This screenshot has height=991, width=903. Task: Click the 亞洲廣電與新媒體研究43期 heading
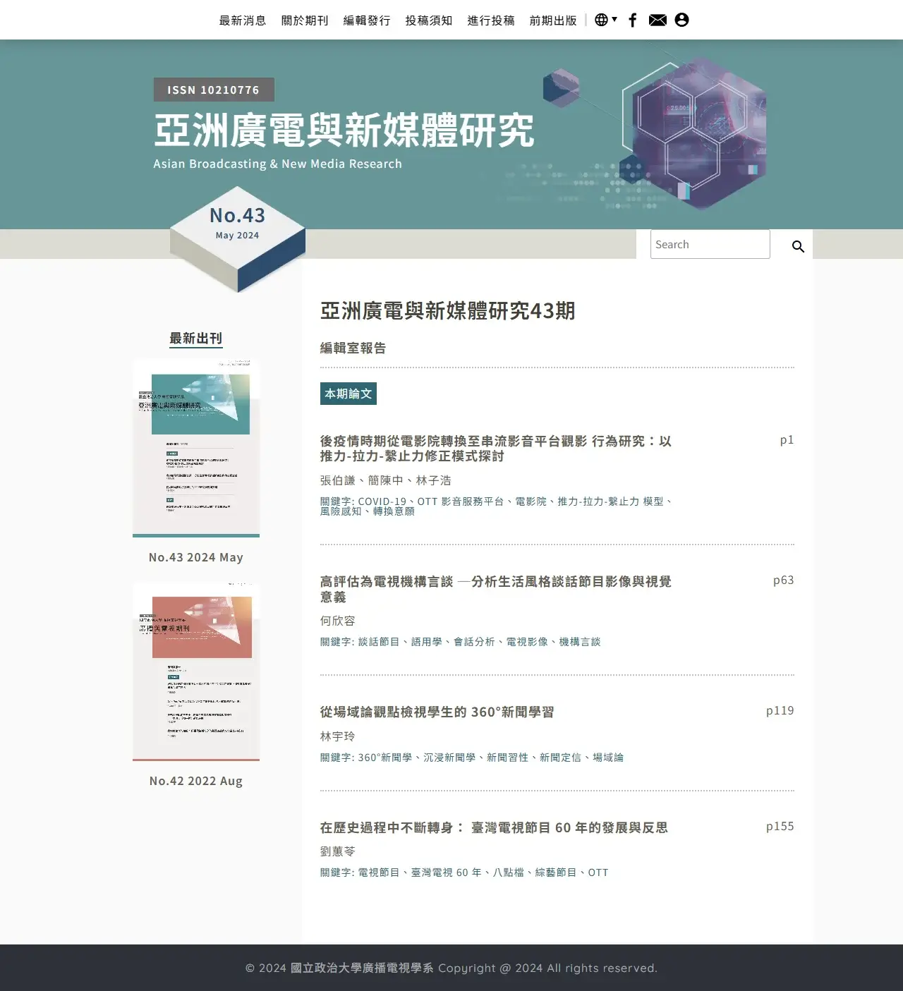(448, 310)
